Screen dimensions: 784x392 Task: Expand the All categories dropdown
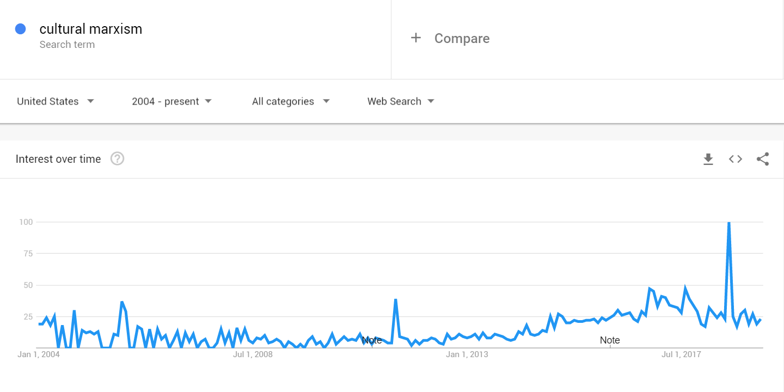(x=291, y=101)
